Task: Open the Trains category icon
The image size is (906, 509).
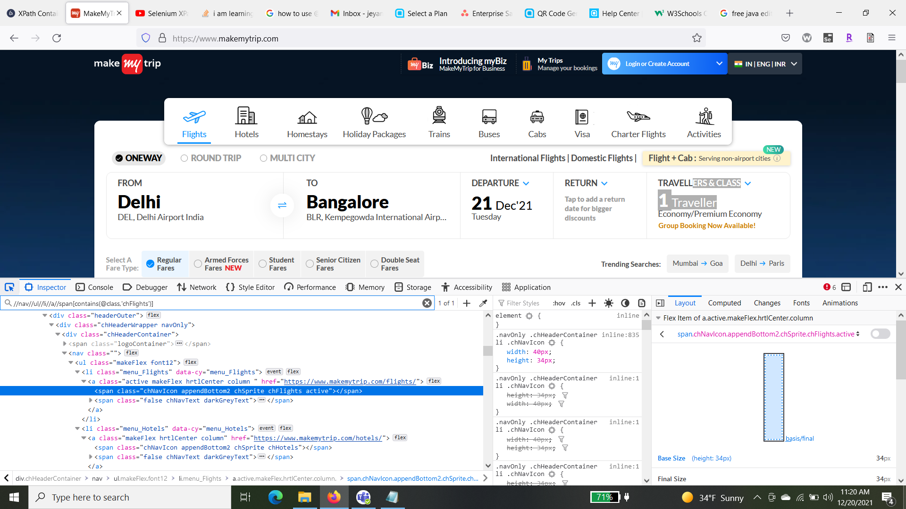Action: tap(439, 116)
